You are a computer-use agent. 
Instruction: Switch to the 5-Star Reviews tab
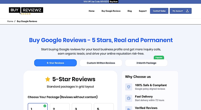point(55,63)
